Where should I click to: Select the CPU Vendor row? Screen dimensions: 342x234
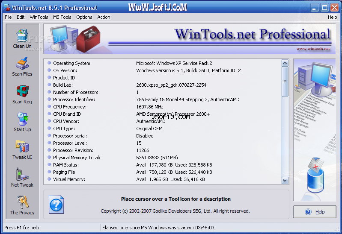coord(163,121)
